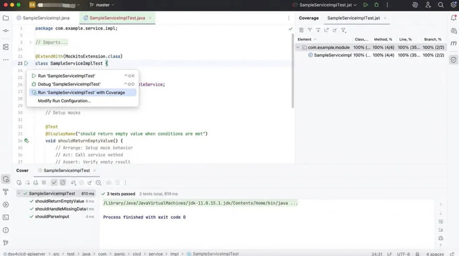
Task: Collapse SampleServiceImplTest results tree node
Action: (19, 193)
